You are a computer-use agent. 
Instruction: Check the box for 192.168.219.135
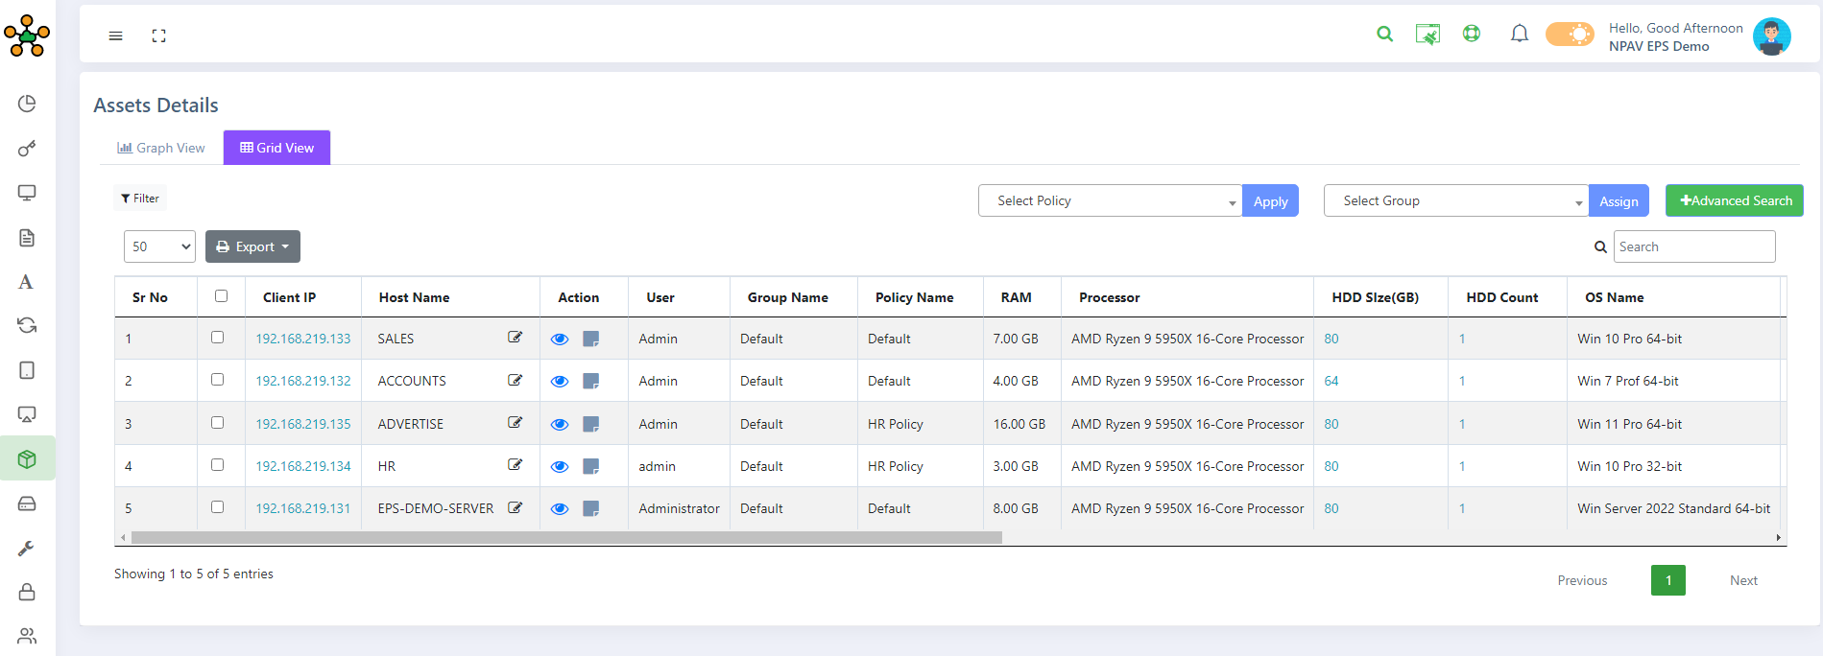click(x=218, y=423)
